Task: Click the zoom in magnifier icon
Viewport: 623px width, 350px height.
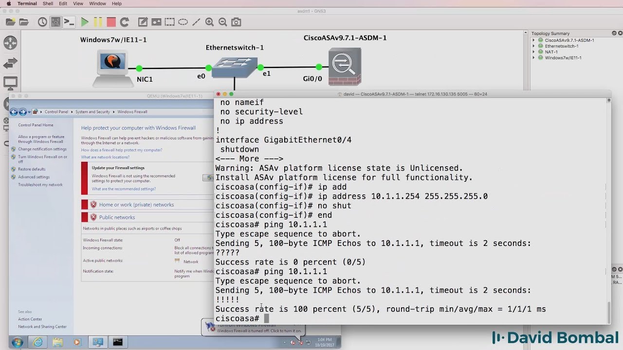Action: (209, 22)
